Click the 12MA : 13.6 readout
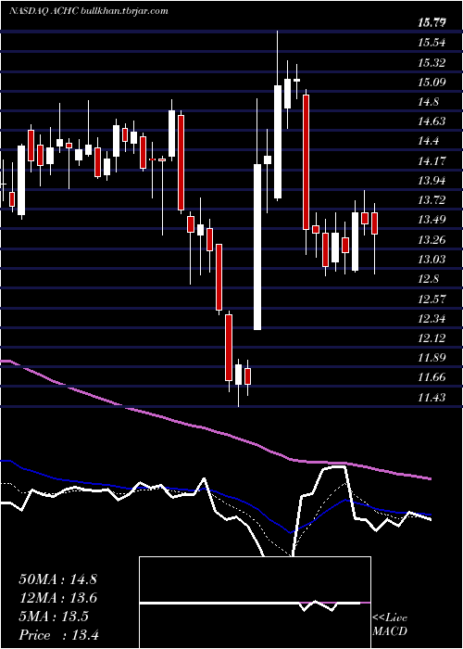The width and height of the screenshot is (463, 649). (57, 598)
